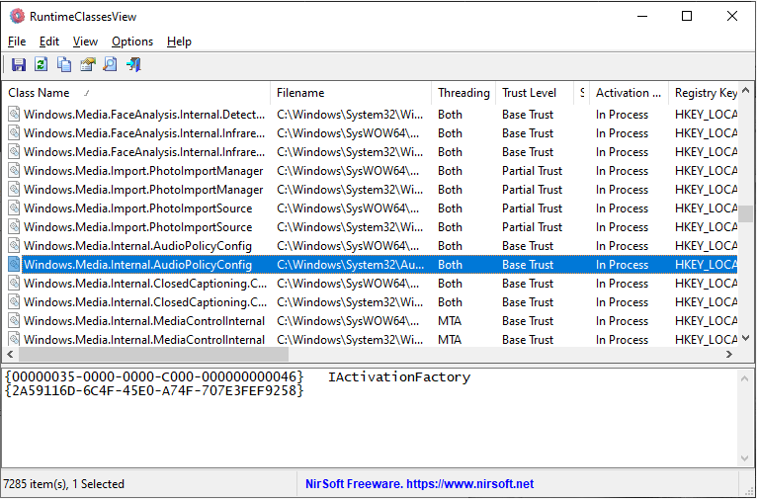Select the SysWOW64 Windows.Media.Import.PhotoImportManager class name
Screen dimensions: 757x499
pos(143,171)
